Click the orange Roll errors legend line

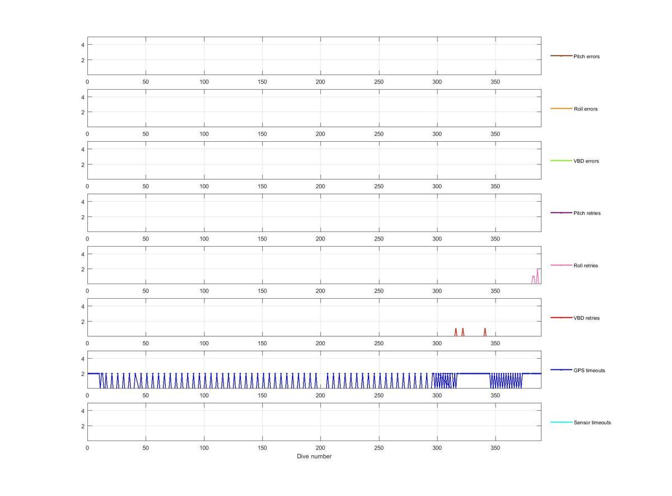click(561, 108)
